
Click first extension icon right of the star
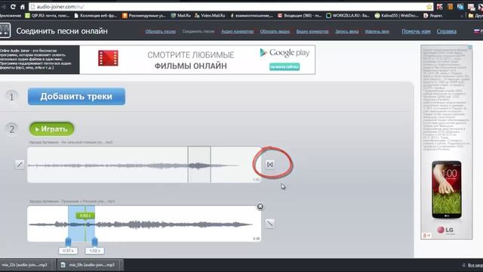click(439, 7)
